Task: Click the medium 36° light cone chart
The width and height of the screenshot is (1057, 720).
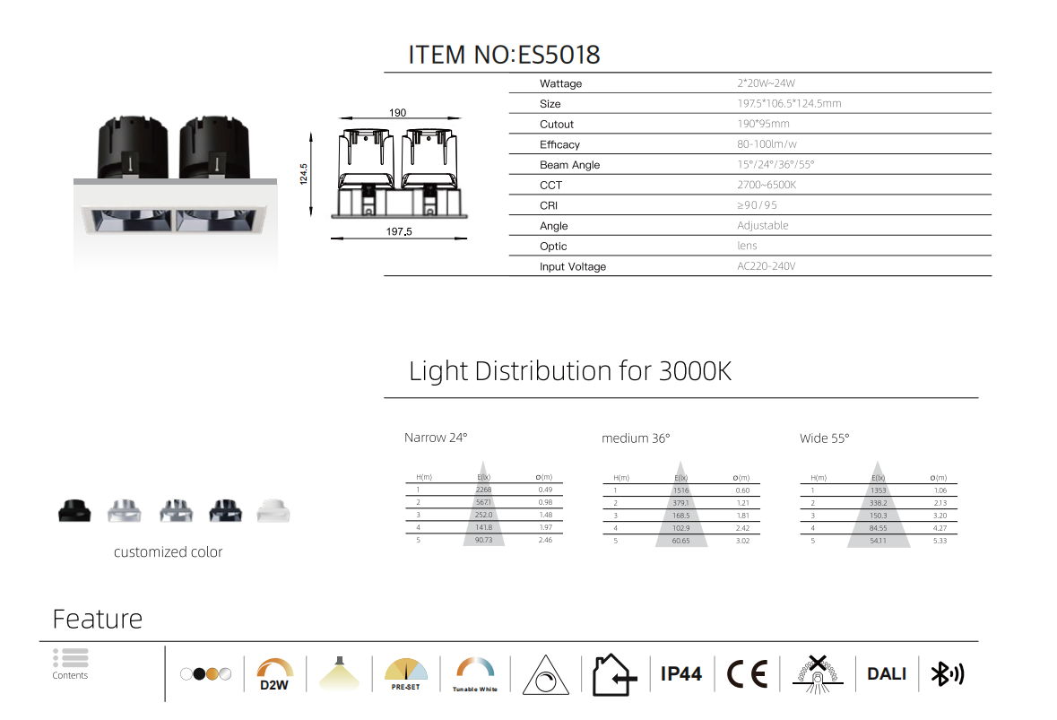Action: click(680, 504)
